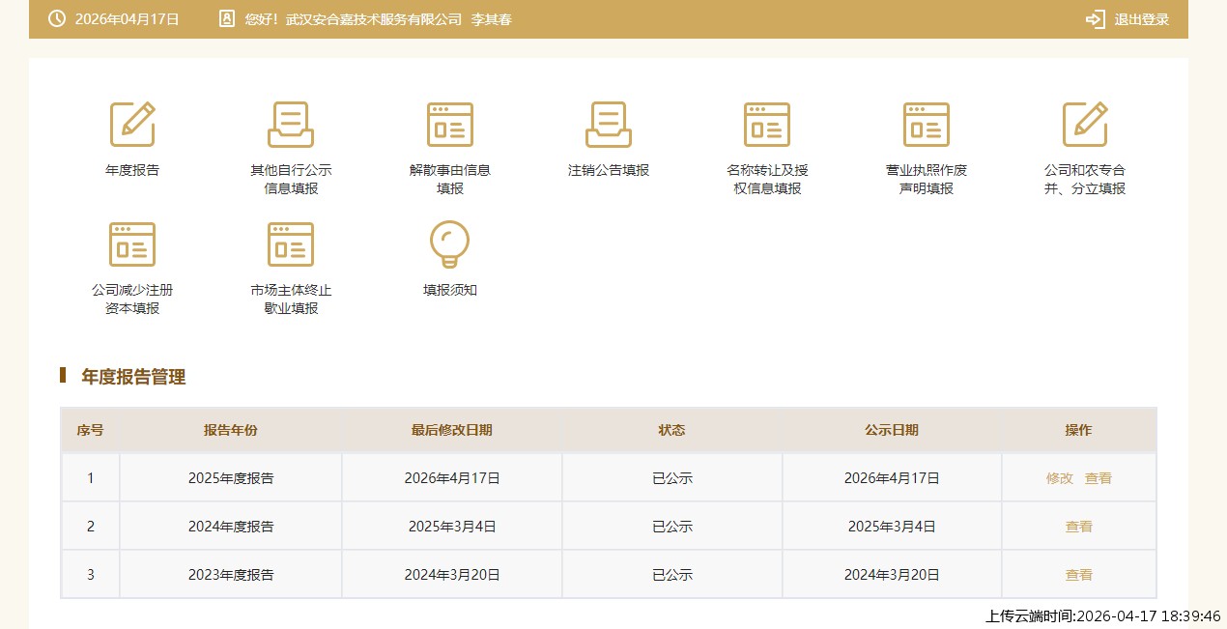
Task: Log out via 退出登录 text
Action: 1141,19
